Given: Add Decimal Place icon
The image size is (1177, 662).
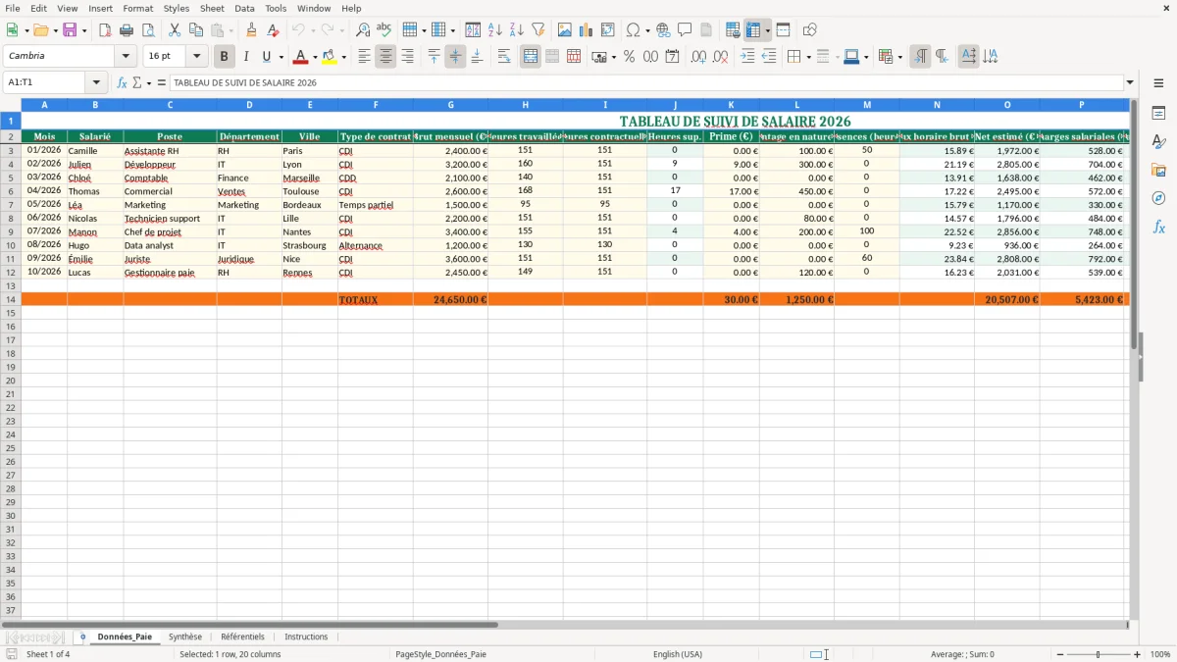Looking at the screenshot, I should point(698,57).
